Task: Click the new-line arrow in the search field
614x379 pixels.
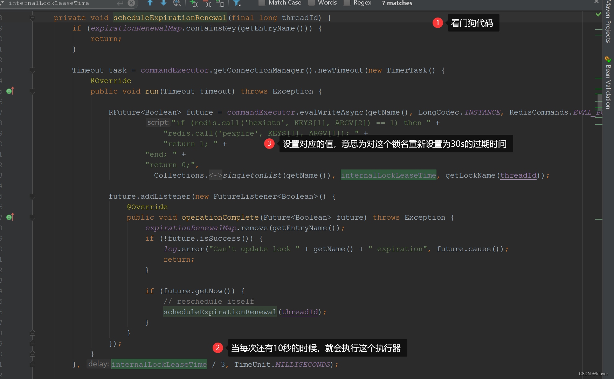Action: pos(120,3)
